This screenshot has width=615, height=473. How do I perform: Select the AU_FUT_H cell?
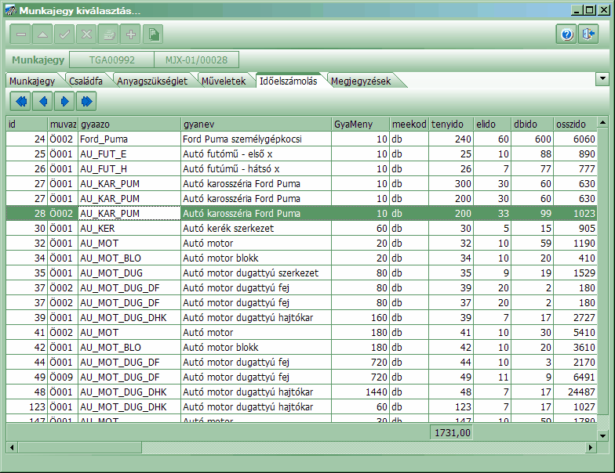(129, 169)
